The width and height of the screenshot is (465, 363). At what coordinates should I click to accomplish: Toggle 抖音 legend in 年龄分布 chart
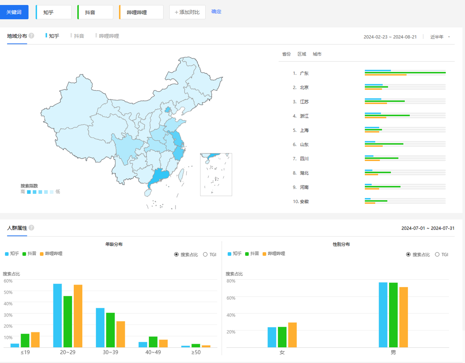pyautogui.click(x=29, y=254)
